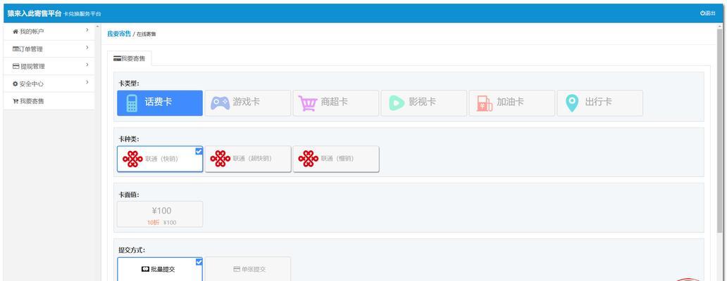Click the Unicom logo on 联通（超快销）
727x281 pixels.
220,159
